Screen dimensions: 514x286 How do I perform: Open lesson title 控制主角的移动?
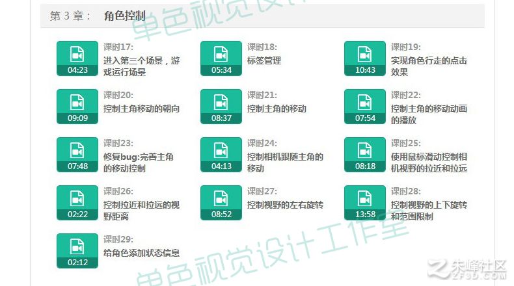click(x=277, y=109)
